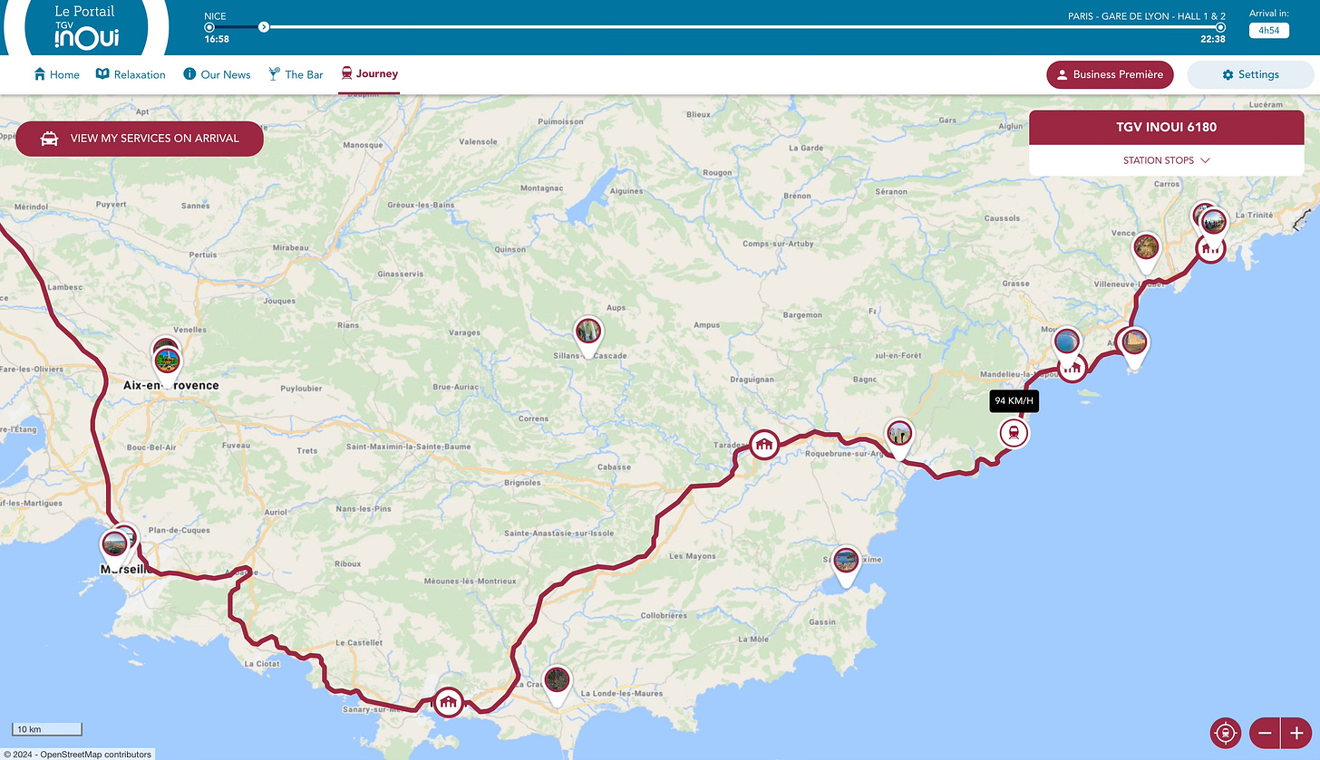Screen dimensions: 1320x760
Task: Click the Paris Gare de Lyon arrival marker
Action: pyautogui.click(x=1220, y=27)
